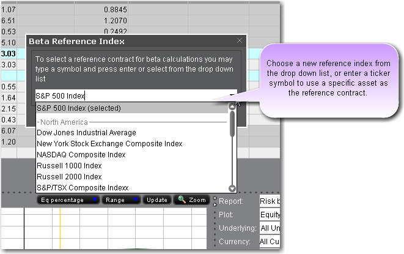404x254 pixels.
Task: Pick S&P/TSX Composite Index entry
Action: [x=81, y=187]
